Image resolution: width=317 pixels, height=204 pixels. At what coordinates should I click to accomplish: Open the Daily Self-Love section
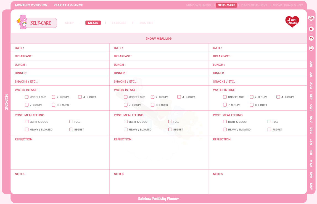pos(254,5)
